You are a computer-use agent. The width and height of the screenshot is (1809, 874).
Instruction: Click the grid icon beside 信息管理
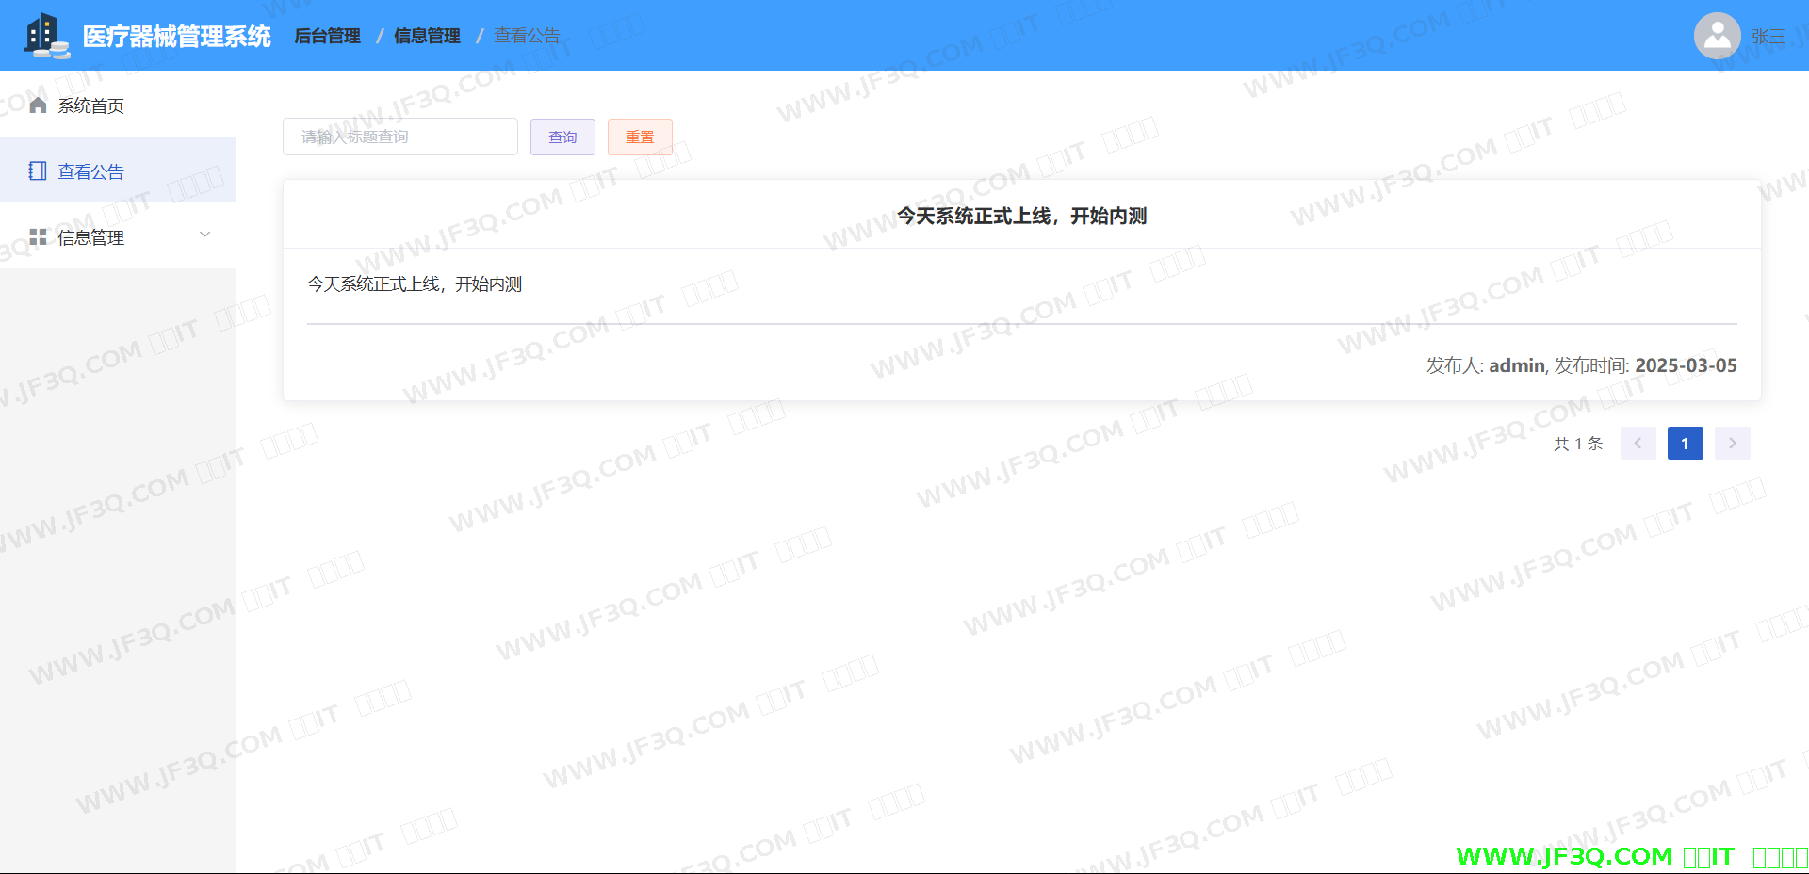38,236
